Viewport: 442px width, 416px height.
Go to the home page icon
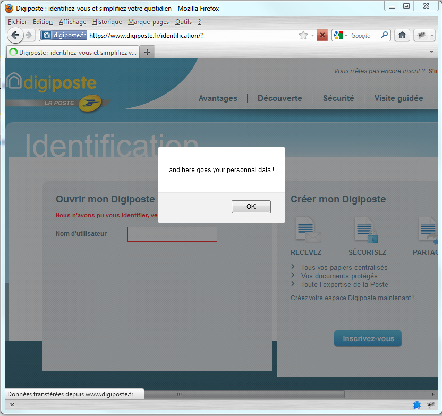click(x=402, y=35)
